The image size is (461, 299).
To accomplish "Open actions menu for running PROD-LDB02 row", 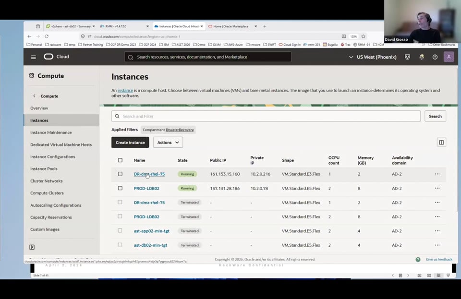I will click(x=437, y=188).
